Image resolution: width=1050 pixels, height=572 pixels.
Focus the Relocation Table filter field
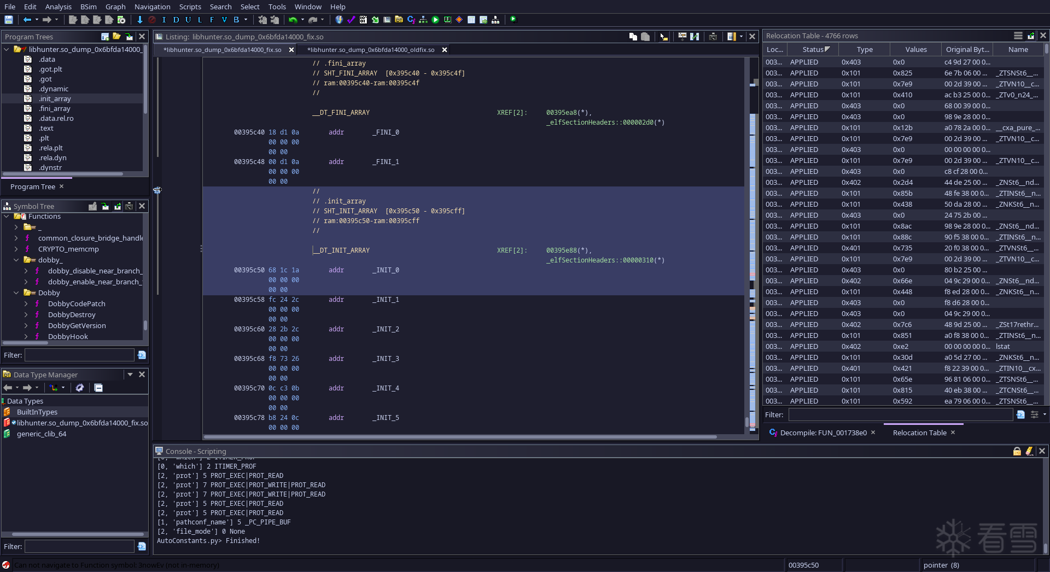click(x=900, y=415)
